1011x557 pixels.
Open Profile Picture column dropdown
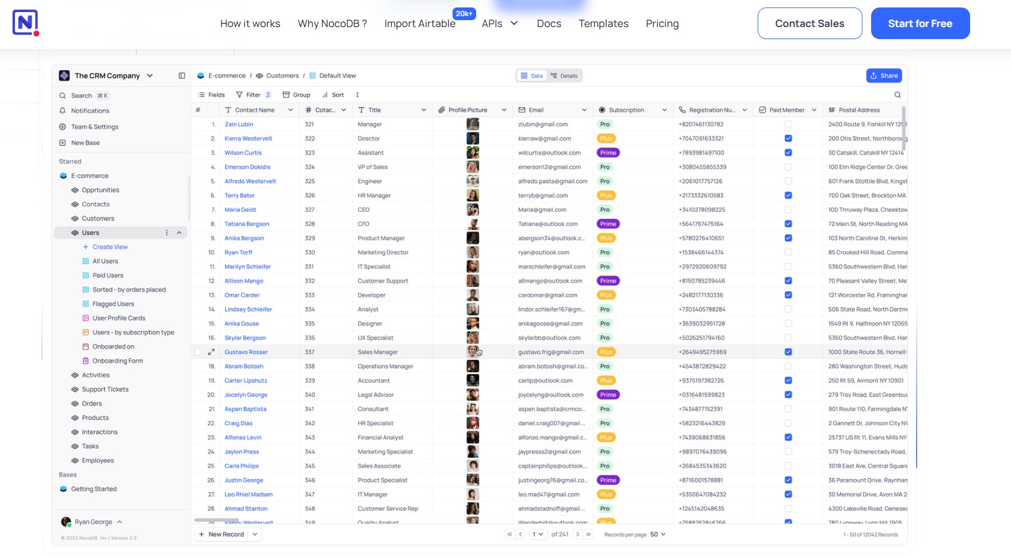504,110
